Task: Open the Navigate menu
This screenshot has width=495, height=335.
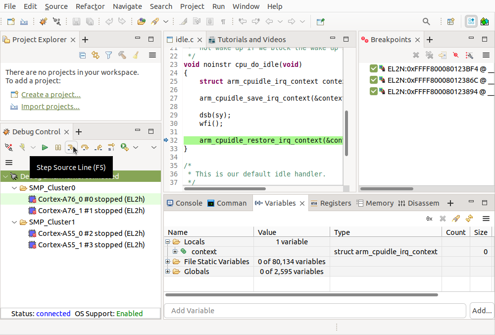Action: point(127,6)
